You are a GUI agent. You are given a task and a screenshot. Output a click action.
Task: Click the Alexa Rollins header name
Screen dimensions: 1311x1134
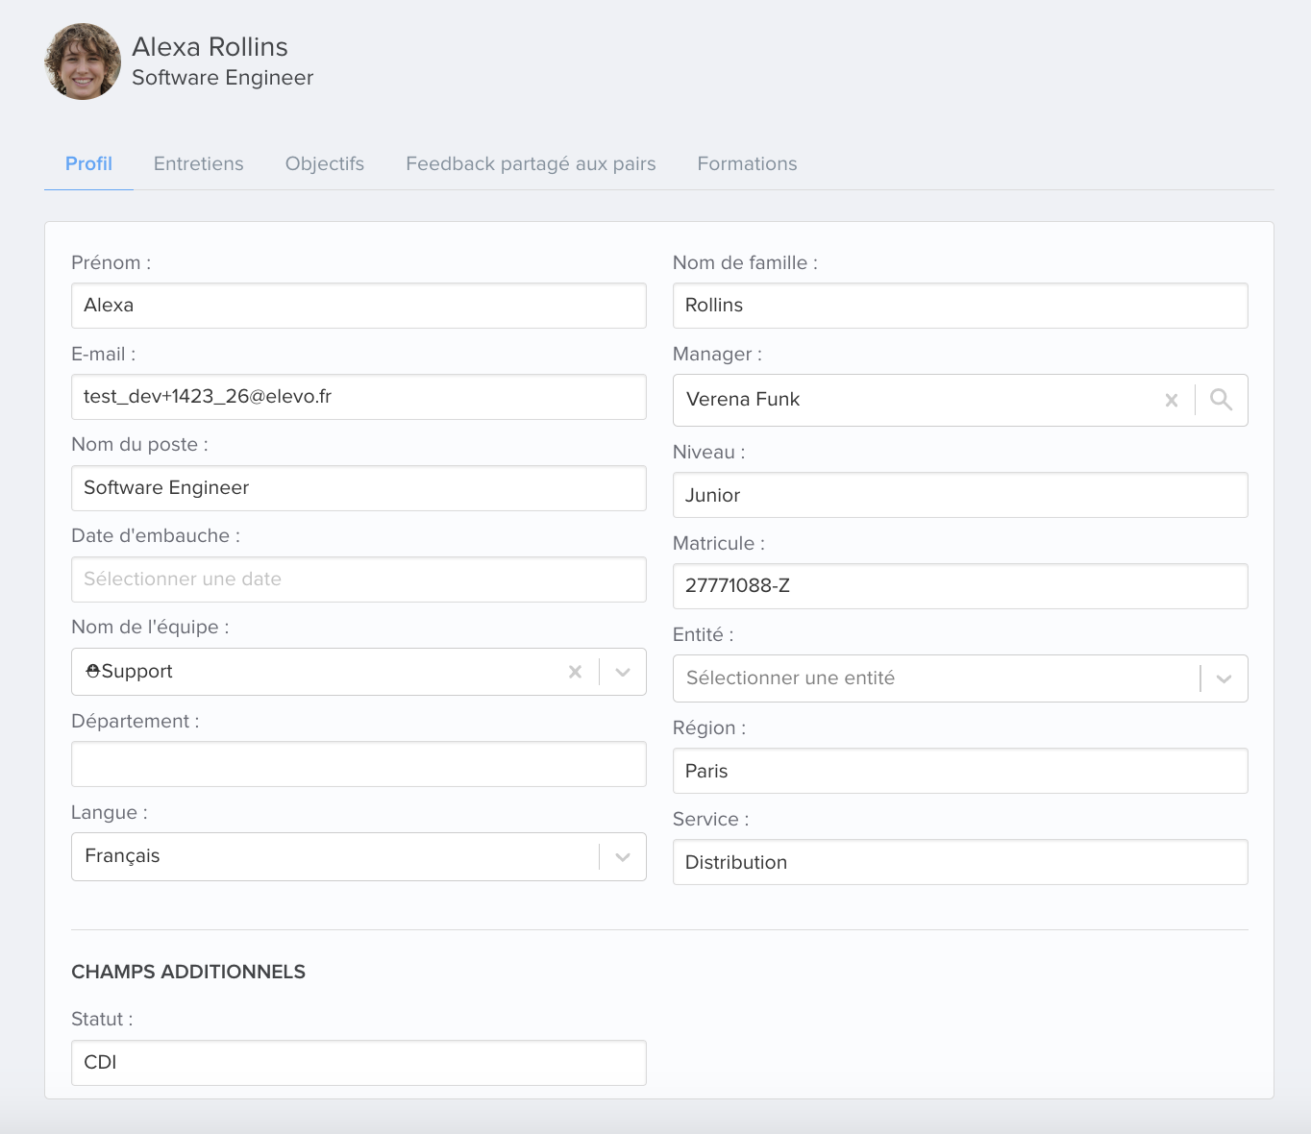210,46
